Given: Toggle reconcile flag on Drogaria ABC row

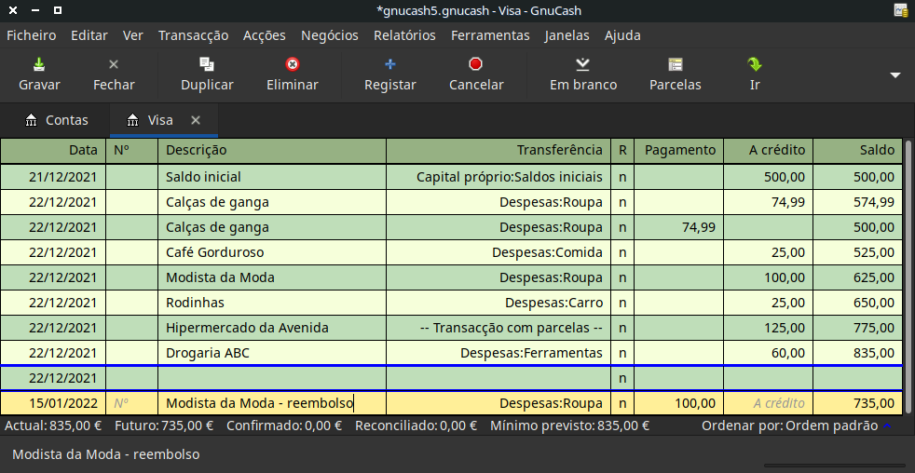Looking at the screenshot, I should click(622, 353).
